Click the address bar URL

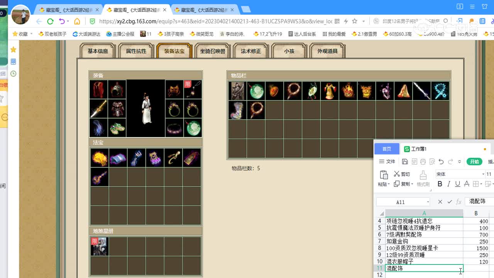(x=215, y=21)
